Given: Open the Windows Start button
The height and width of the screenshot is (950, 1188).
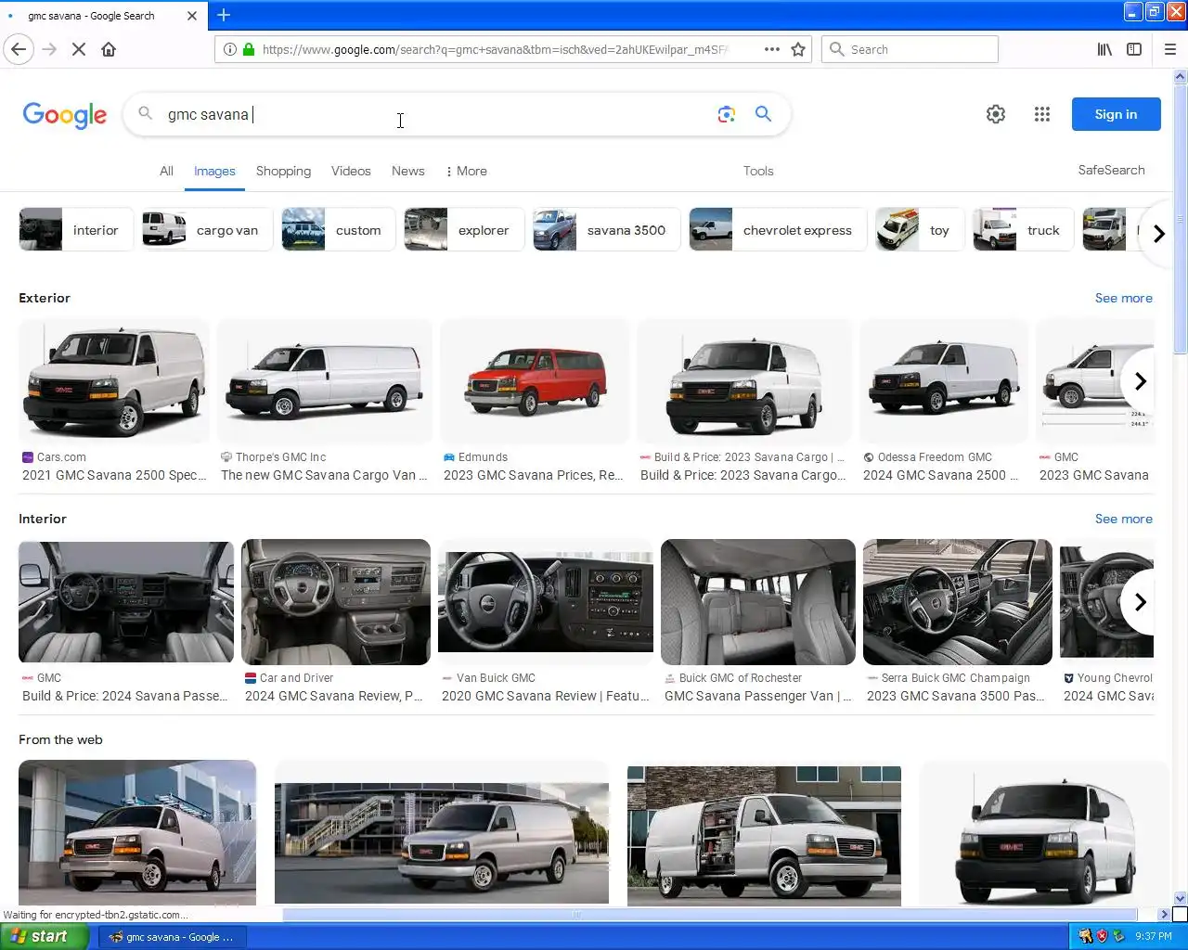Looking at the screenshot, I should pos(45,936).
